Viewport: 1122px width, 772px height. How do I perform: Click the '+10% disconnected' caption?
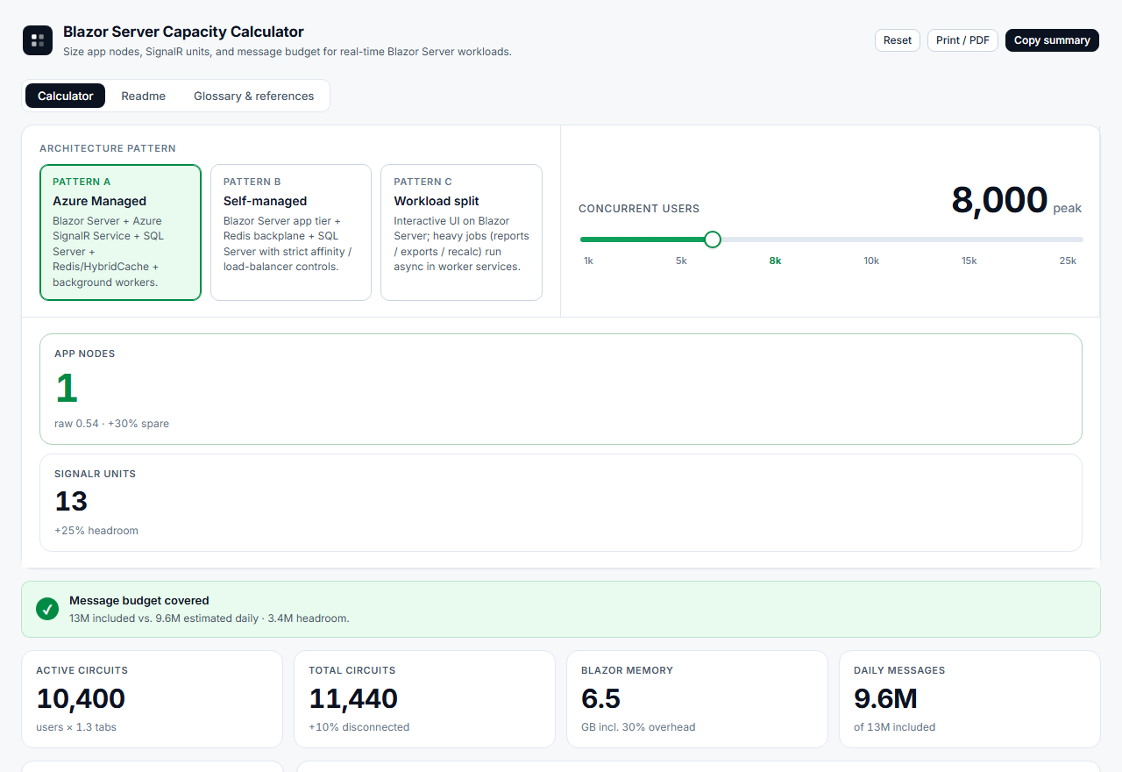pos(359,726)
